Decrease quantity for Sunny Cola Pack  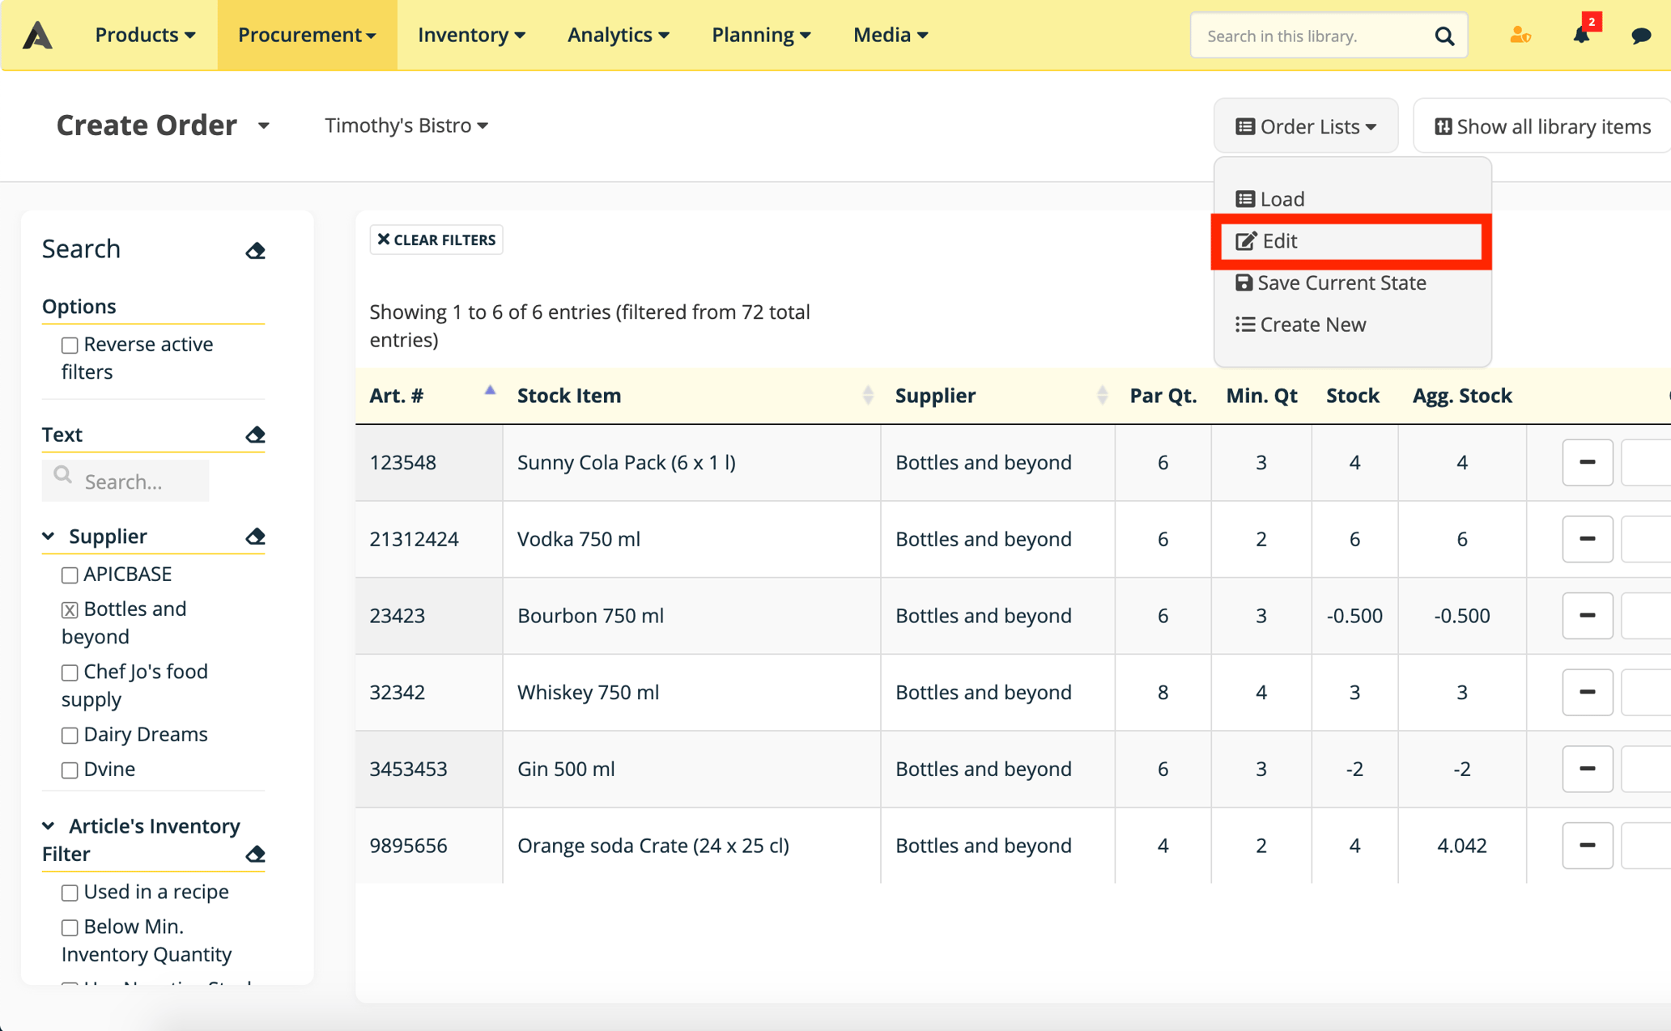(x=1587, y=463)
